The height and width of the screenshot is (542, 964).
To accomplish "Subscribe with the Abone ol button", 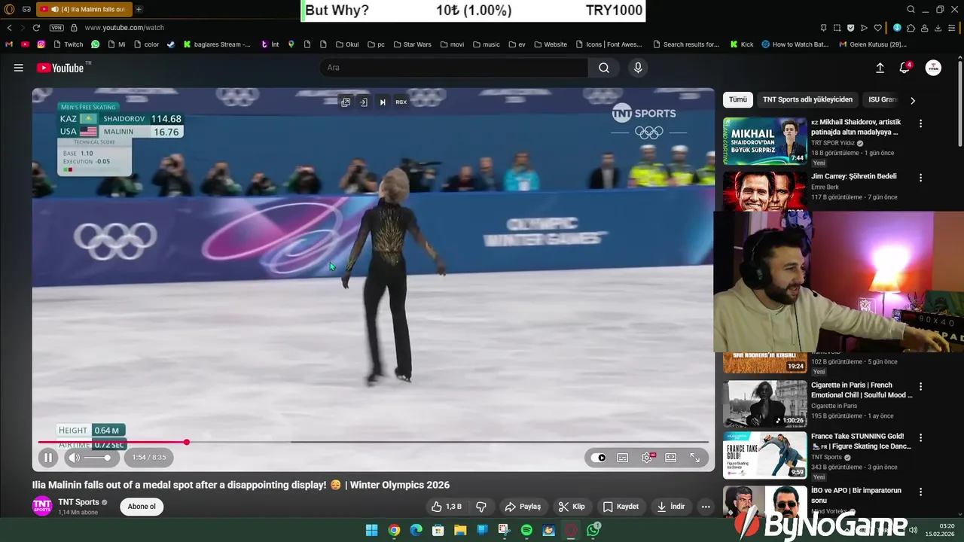I will point(142,507).
